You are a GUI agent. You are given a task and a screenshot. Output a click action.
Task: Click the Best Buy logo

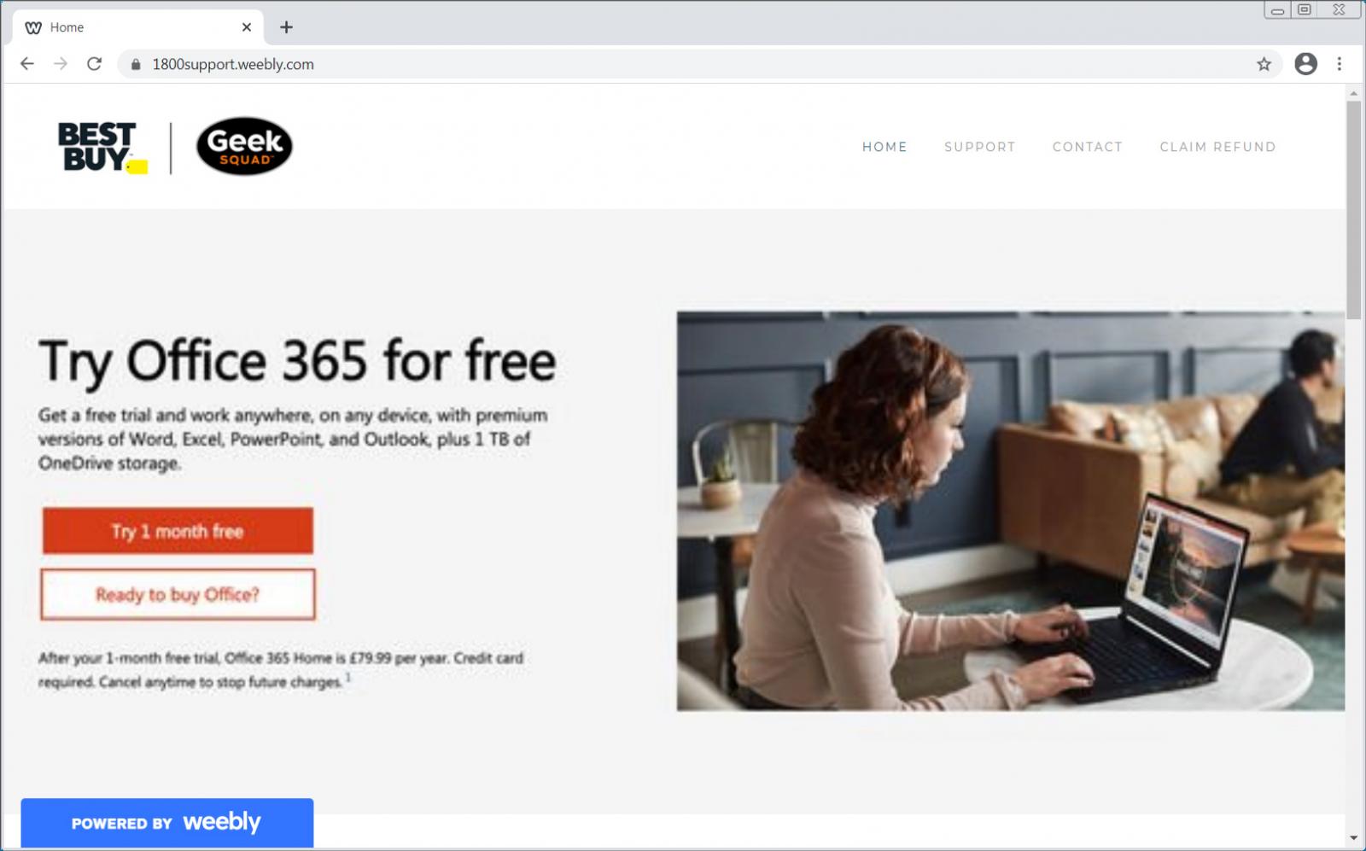(102, 148)
